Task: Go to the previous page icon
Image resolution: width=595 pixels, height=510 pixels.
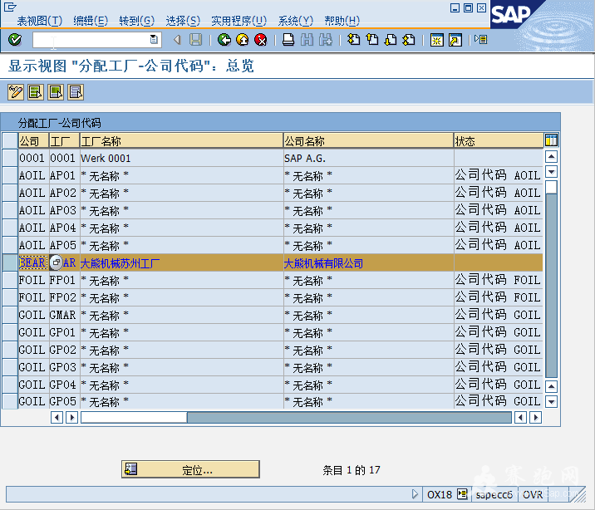Action: point(372,39)
